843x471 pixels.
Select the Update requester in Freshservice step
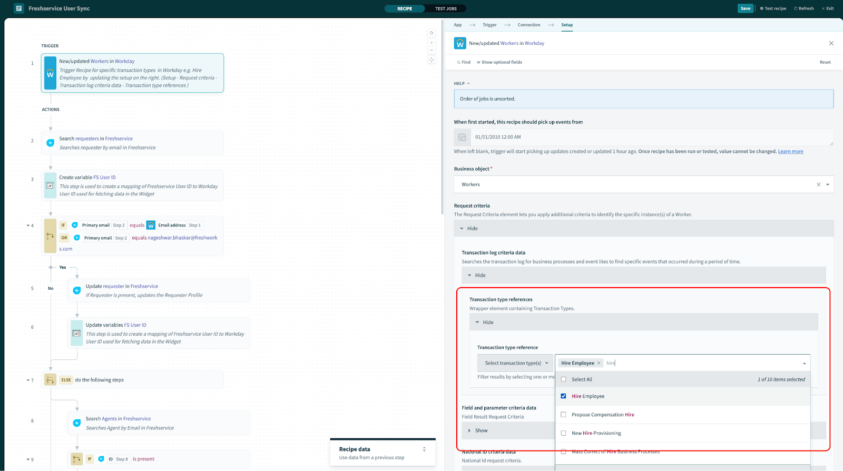[159, 291]
